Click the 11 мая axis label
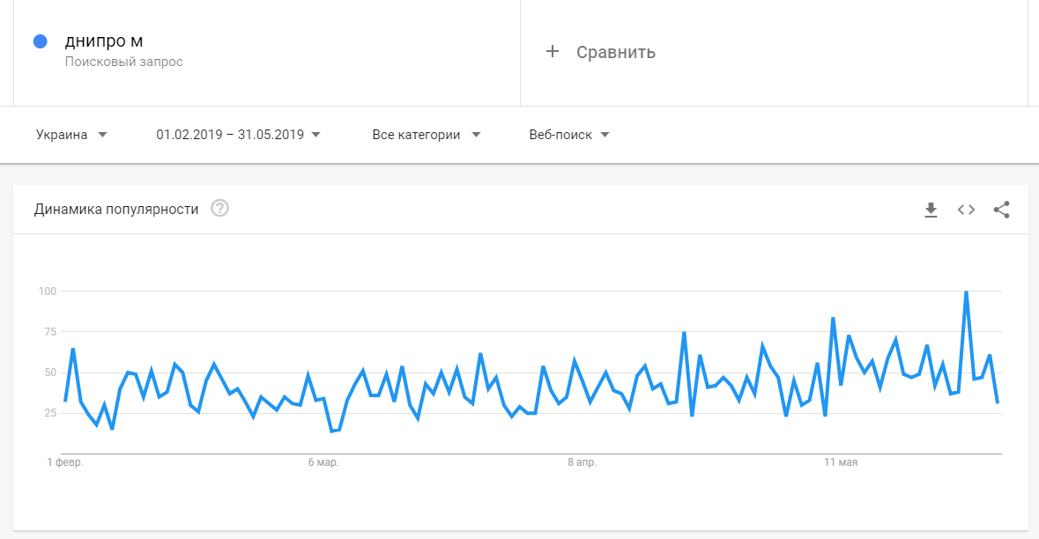Image resolution: width=1039 pixels, height=539 pixels. tap(841, 462)
